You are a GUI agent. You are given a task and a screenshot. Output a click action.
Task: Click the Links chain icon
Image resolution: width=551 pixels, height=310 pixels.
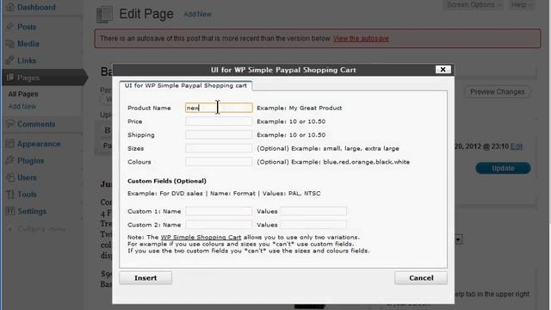10,60
